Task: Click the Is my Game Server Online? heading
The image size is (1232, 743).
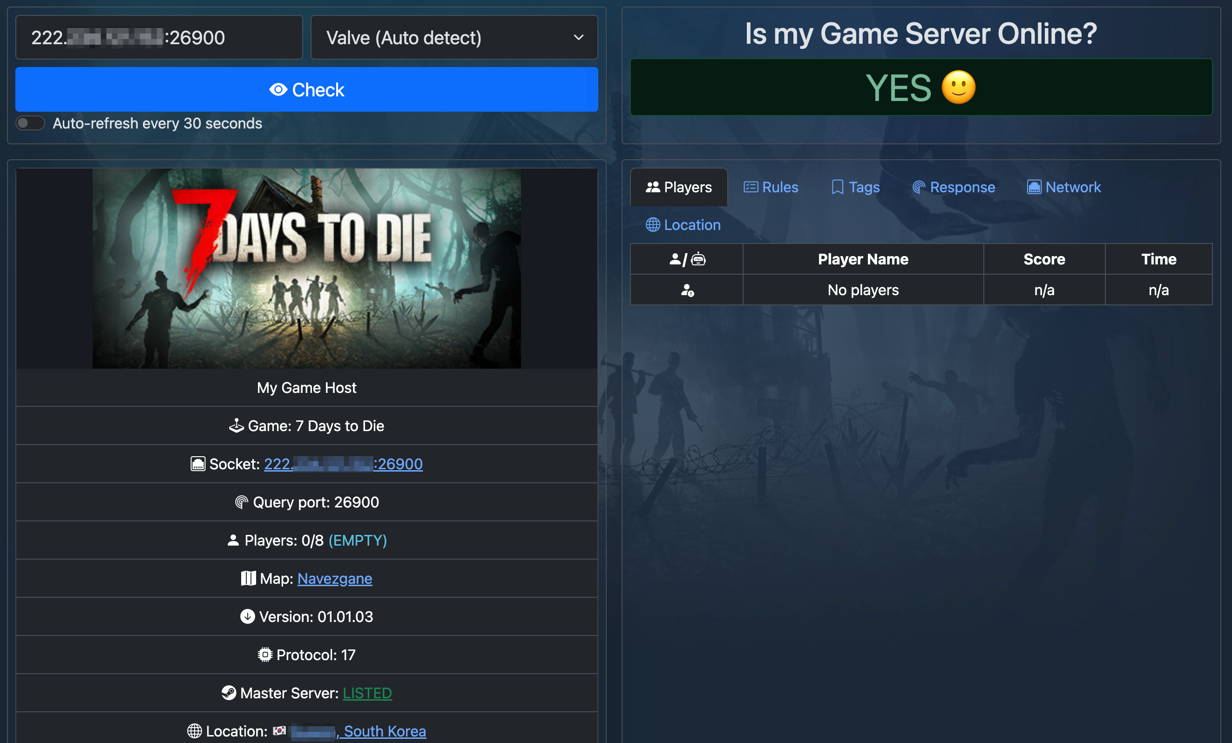Action: (x=921, y=34)
